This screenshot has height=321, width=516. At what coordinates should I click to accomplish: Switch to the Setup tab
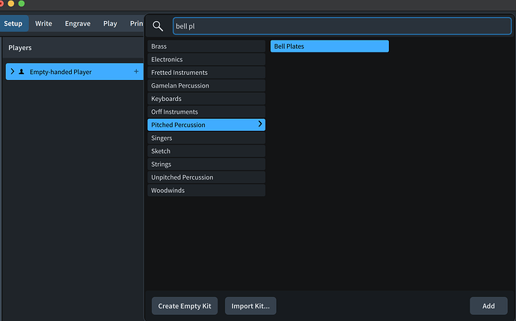click(x=13, y=23)
